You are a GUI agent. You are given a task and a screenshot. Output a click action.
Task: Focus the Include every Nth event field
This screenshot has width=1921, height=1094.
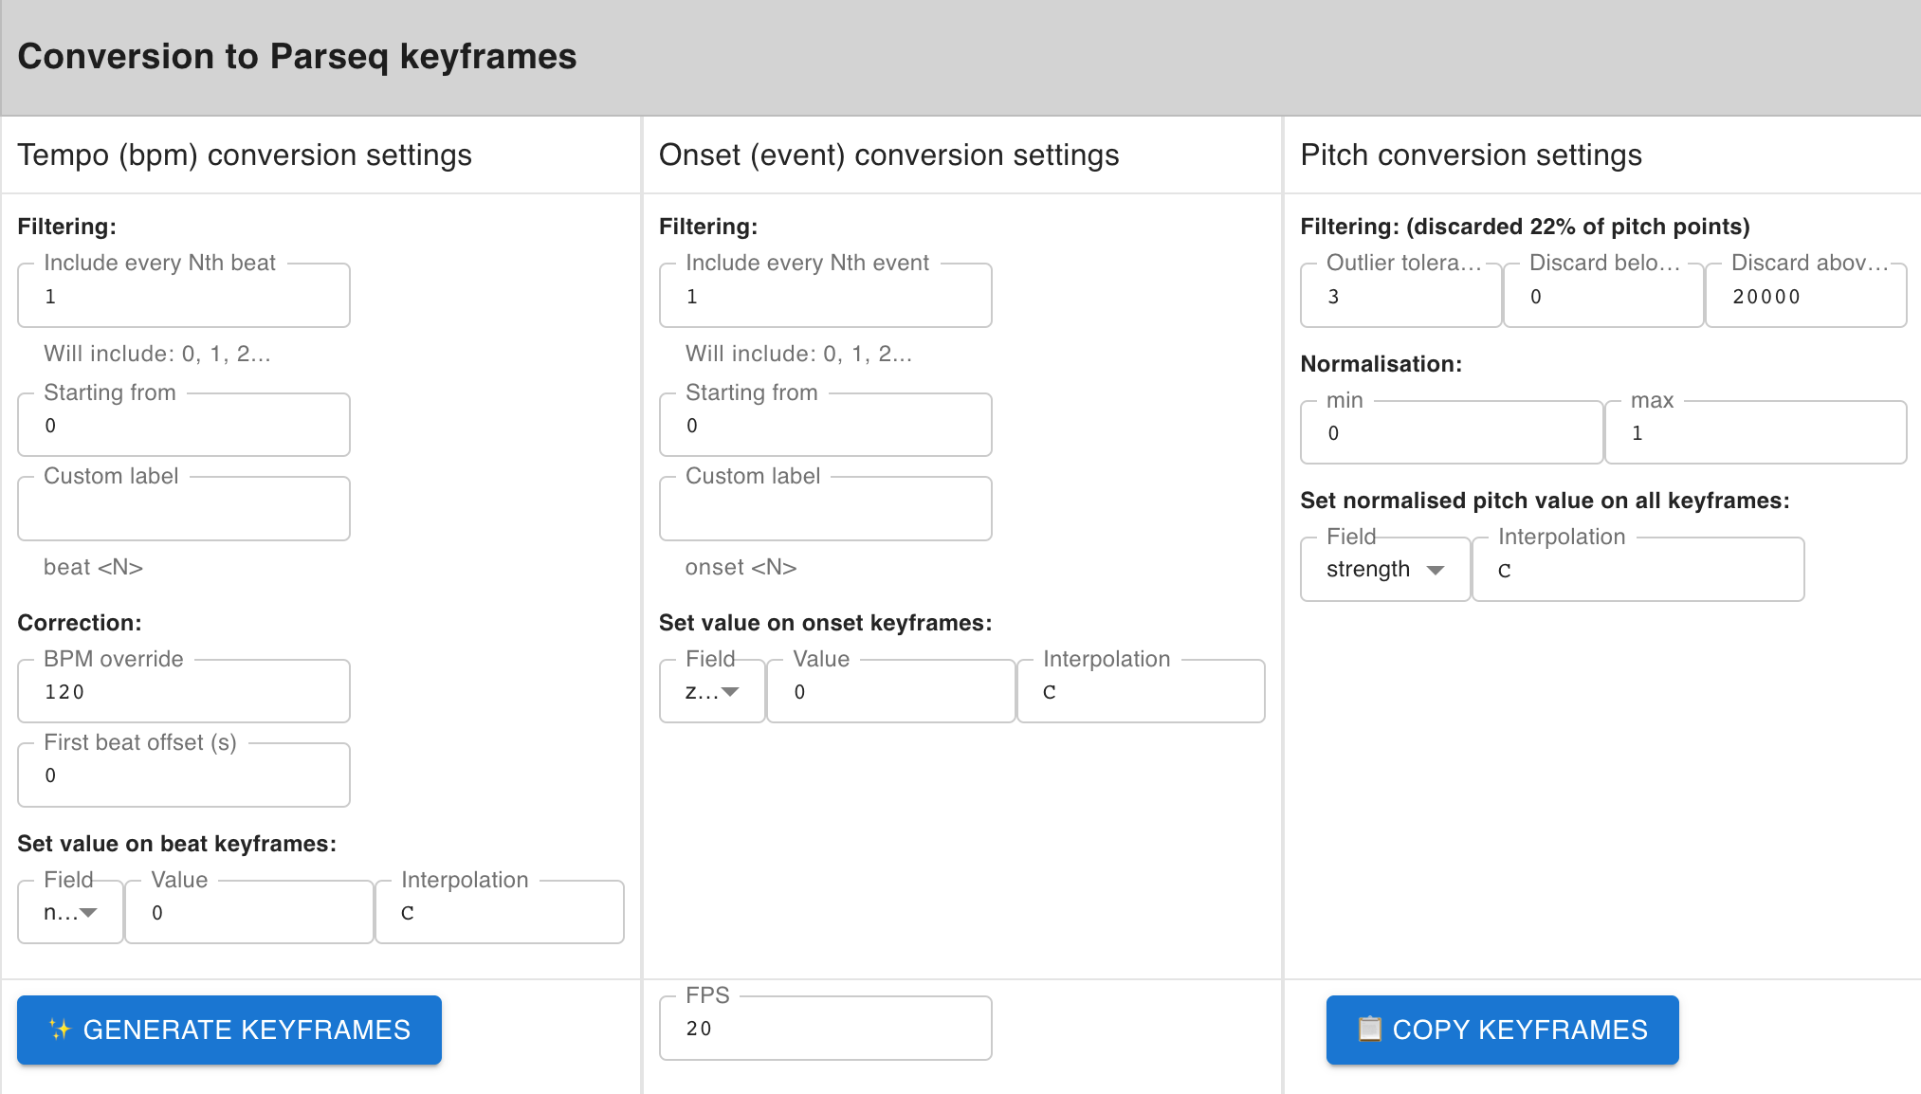[826, 296]
